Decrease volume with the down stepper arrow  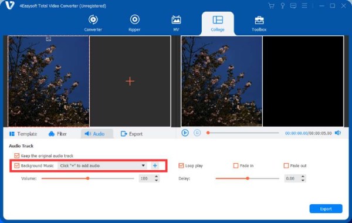[157, 180]
